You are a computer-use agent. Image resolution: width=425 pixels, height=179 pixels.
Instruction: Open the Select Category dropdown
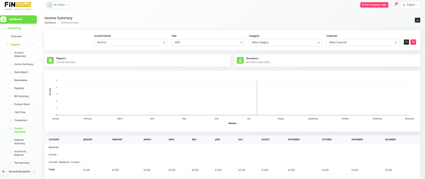coord(285,42)
